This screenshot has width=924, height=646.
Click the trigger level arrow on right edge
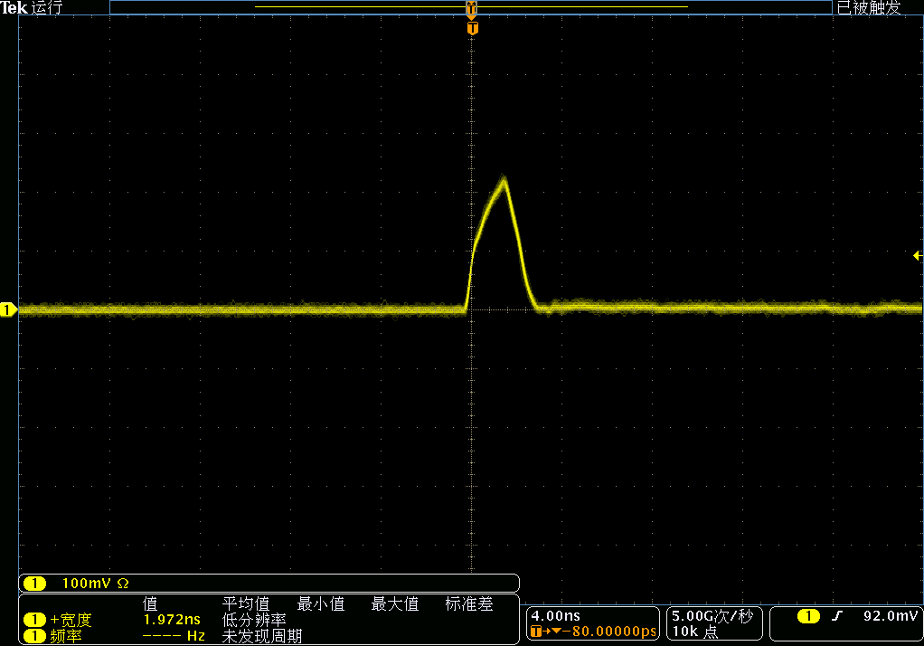tap(918, 257)
